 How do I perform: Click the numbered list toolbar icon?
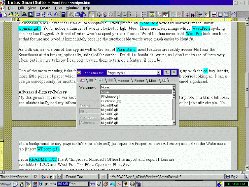[x=138, y=15]
